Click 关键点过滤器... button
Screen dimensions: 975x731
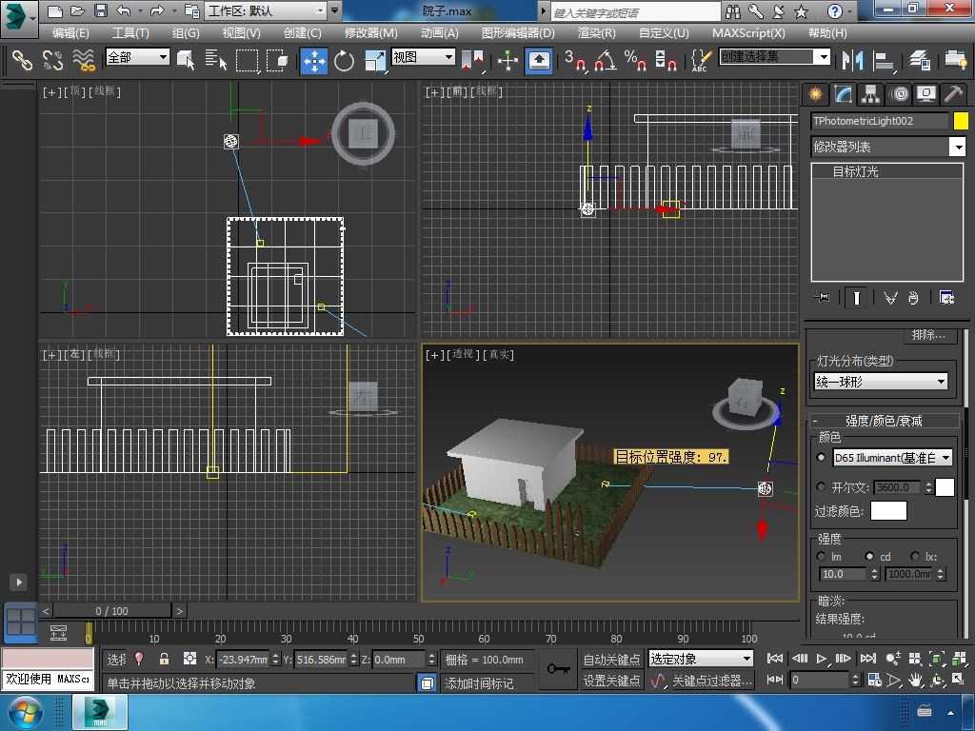712,681
